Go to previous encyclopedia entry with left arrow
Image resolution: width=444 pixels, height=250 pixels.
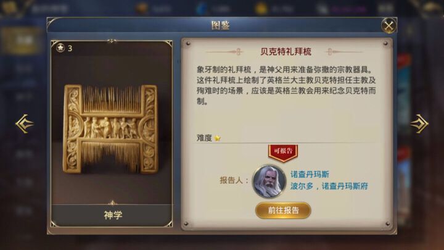click(25, 123)
